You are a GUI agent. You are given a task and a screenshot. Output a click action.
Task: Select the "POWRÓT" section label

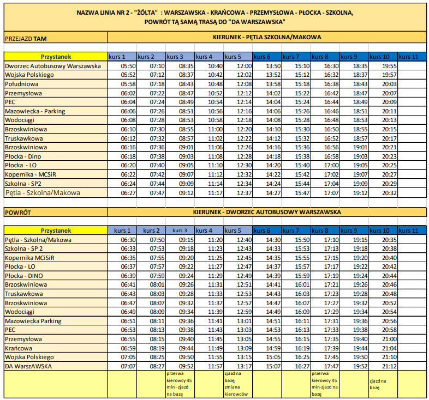17,212
